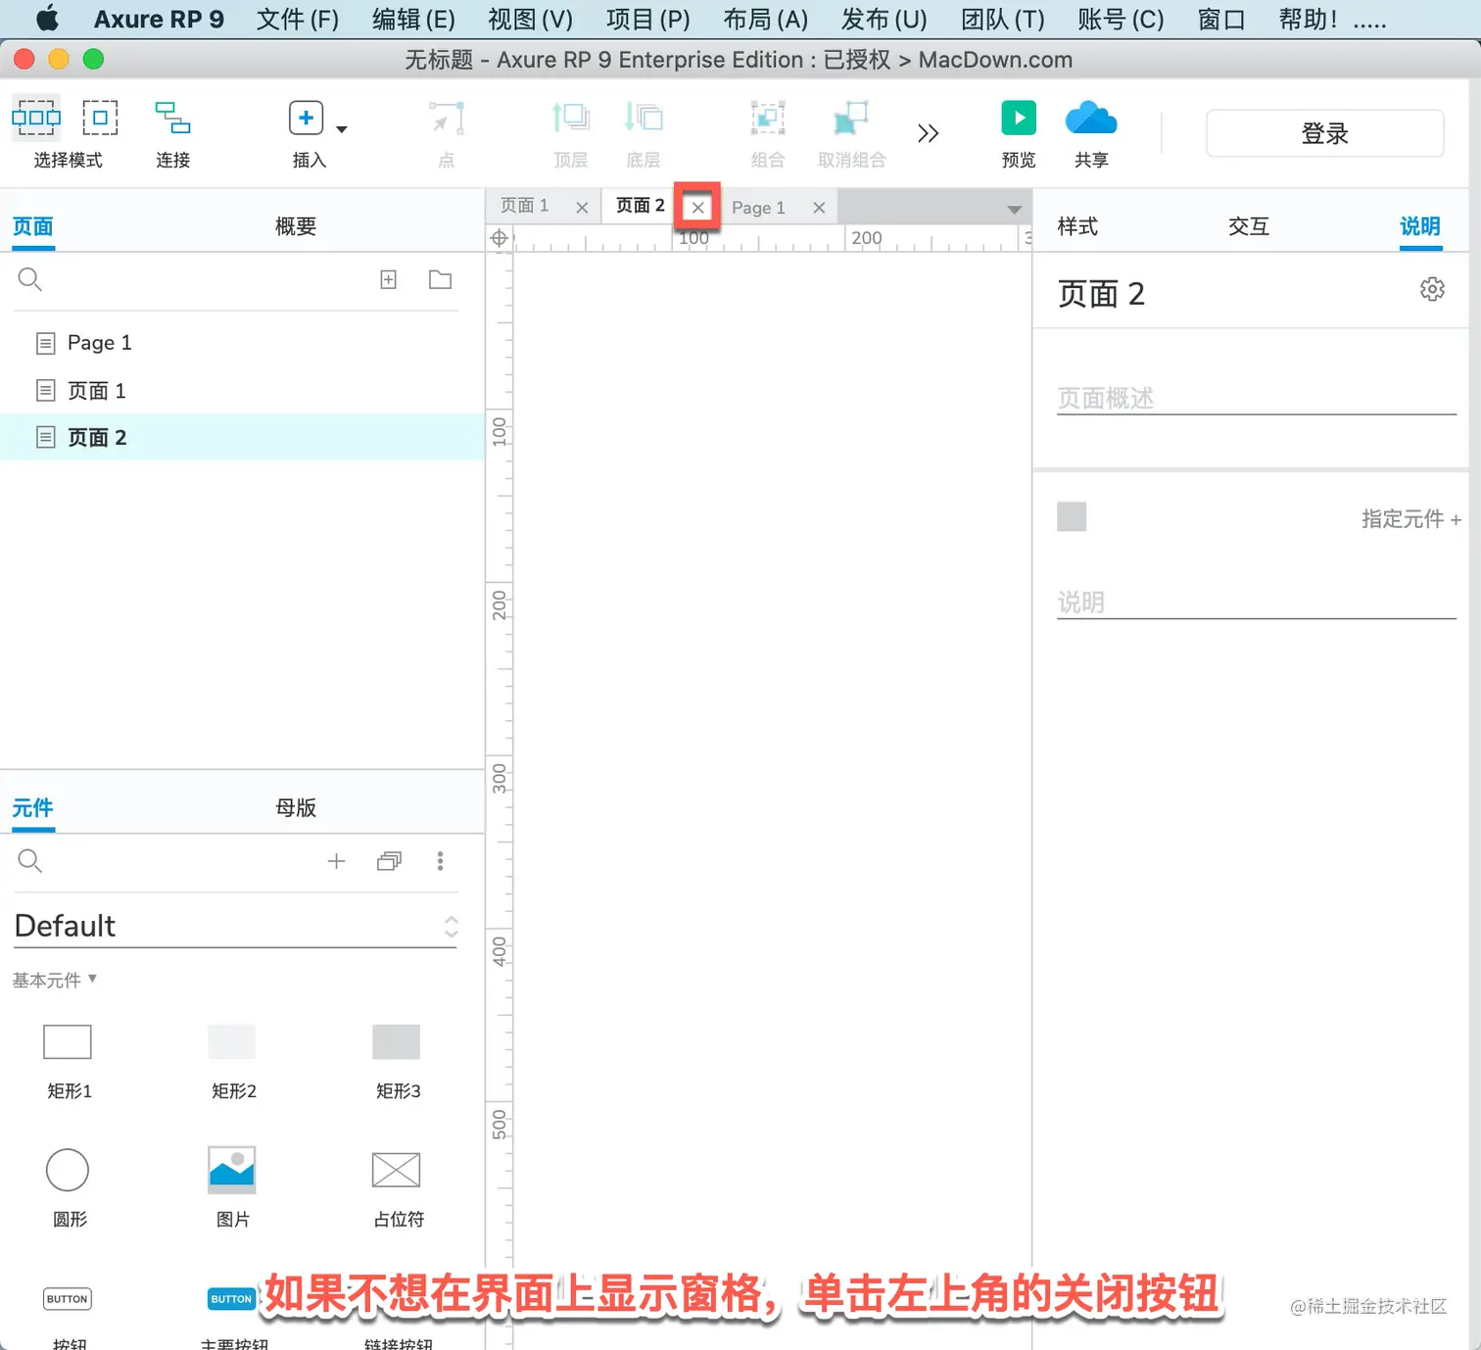Viewport: 1481px width, 1350px height.
Task: Click the Insert (插入) plus icon
Action: click(x=307, y=118)
